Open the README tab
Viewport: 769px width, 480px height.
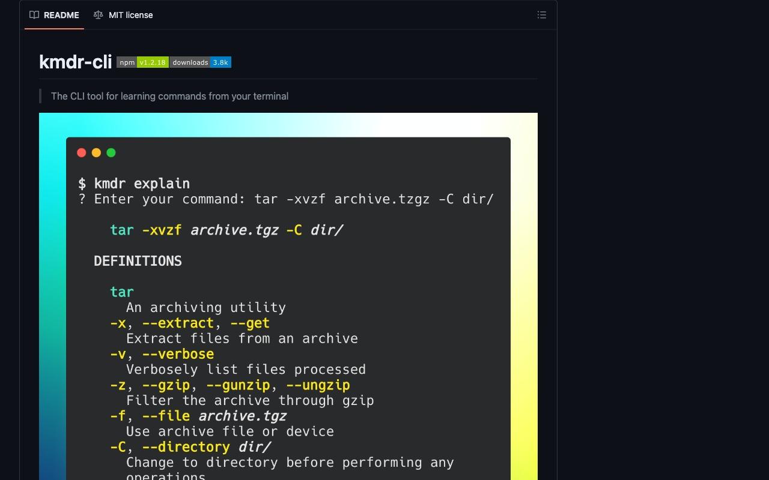[54, 15]
